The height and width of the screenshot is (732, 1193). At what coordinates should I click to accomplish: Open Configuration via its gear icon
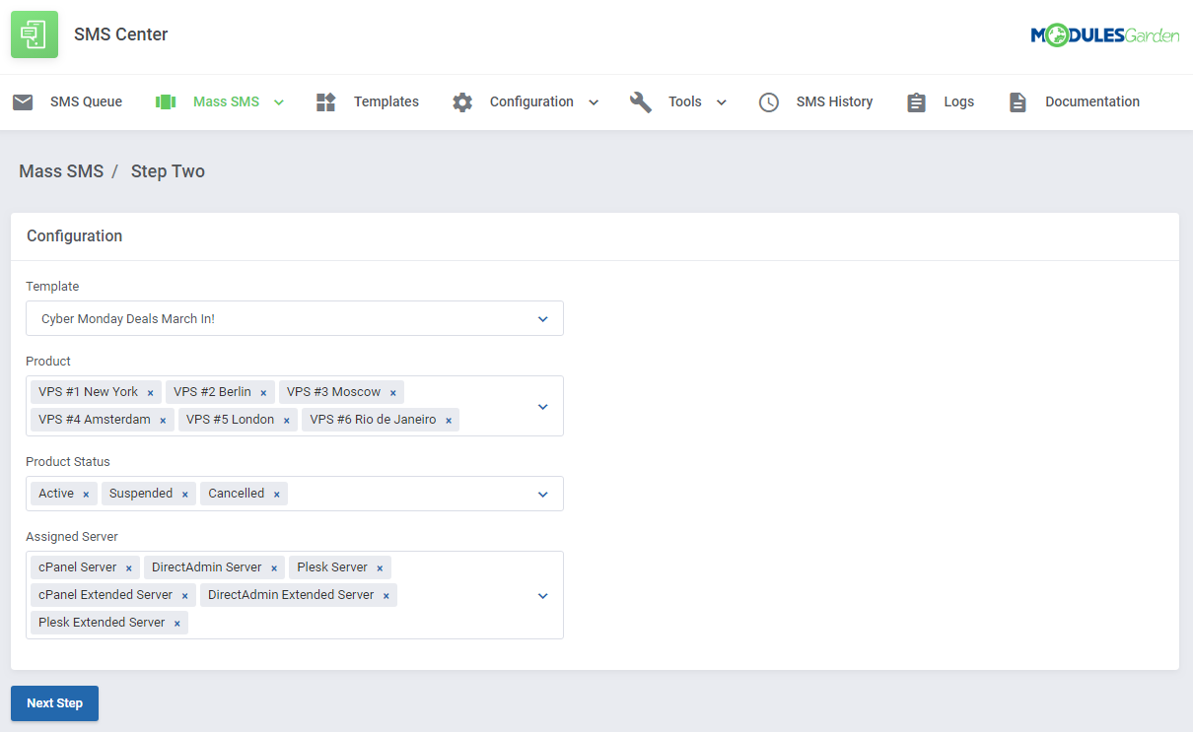point(461,101)
